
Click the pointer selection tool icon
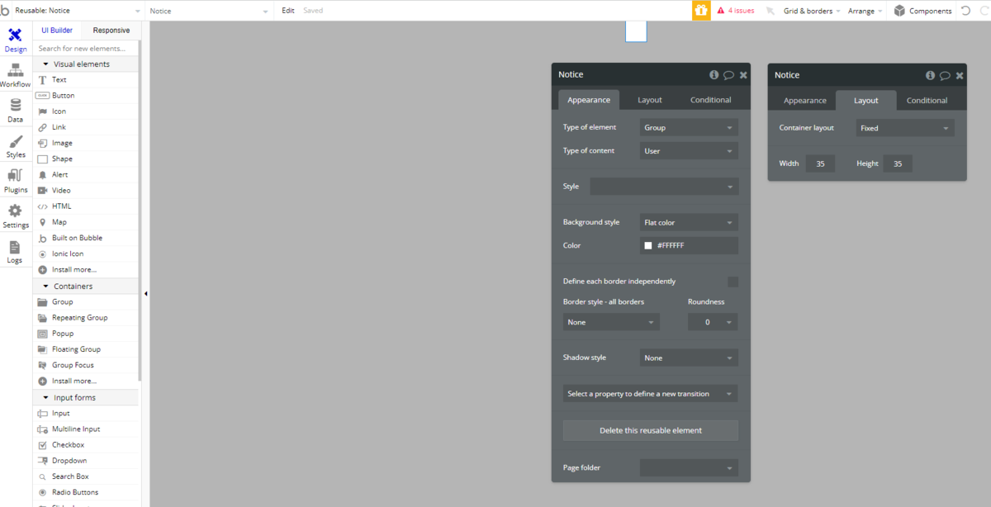point(770,11)
